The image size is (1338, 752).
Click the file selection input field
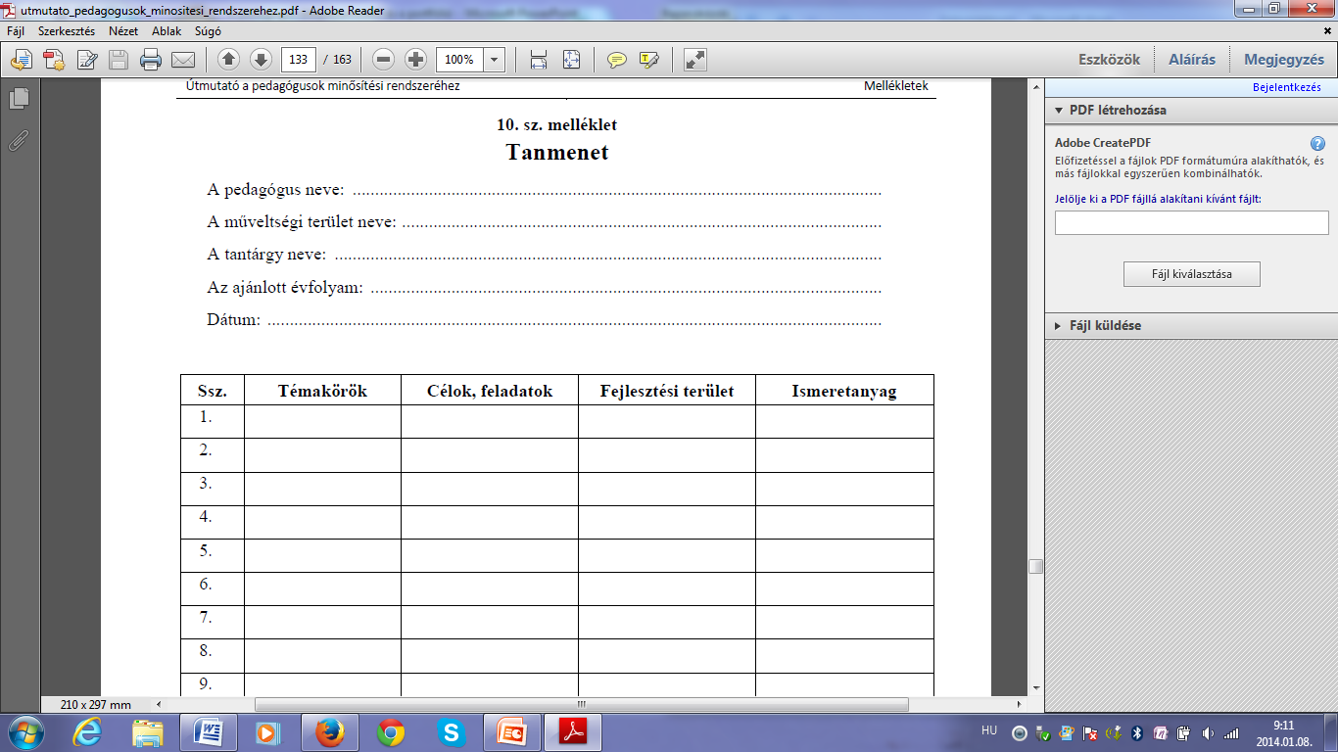point(1191,223)
